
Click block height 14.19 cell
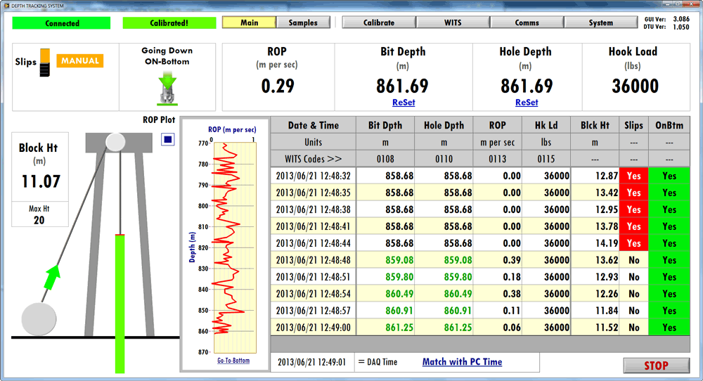[x=595, y=243]
